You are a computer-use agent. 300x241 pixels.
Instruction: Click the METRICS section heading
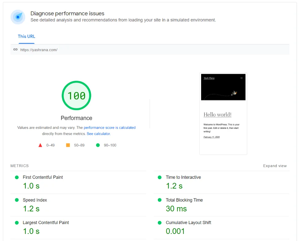20,166
